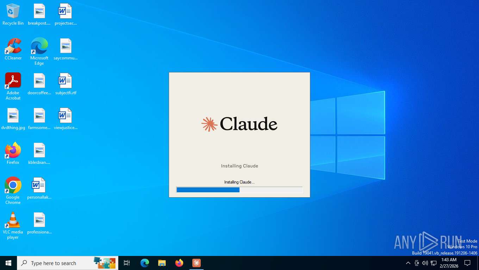Select the saycommu image file icon
Viewport: 479px width, 270px height.
66,50
